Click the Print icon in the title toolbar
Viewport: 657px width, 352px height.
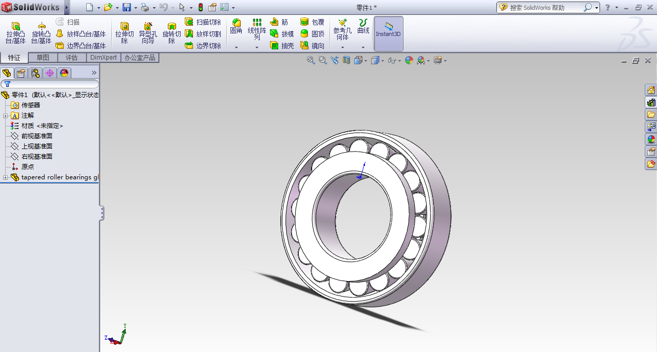click(x=145, y=7)
